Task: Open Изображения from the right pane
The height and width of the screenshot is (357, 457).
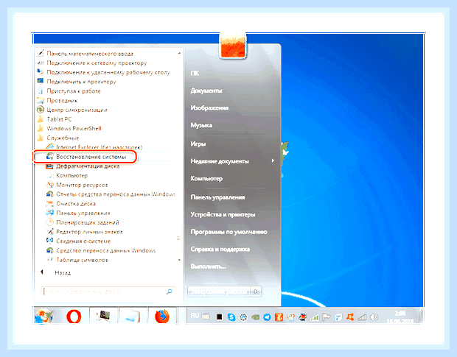Action: tap(209, 108)
